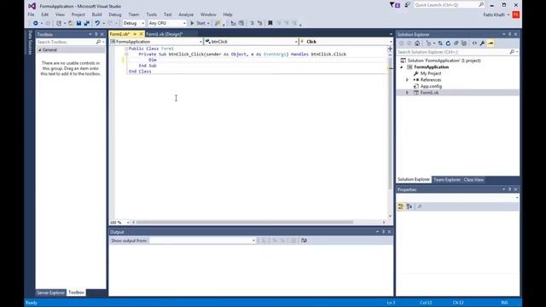
Task: Collapse the FormsApplication project node
Action: [x=402, y=67]
